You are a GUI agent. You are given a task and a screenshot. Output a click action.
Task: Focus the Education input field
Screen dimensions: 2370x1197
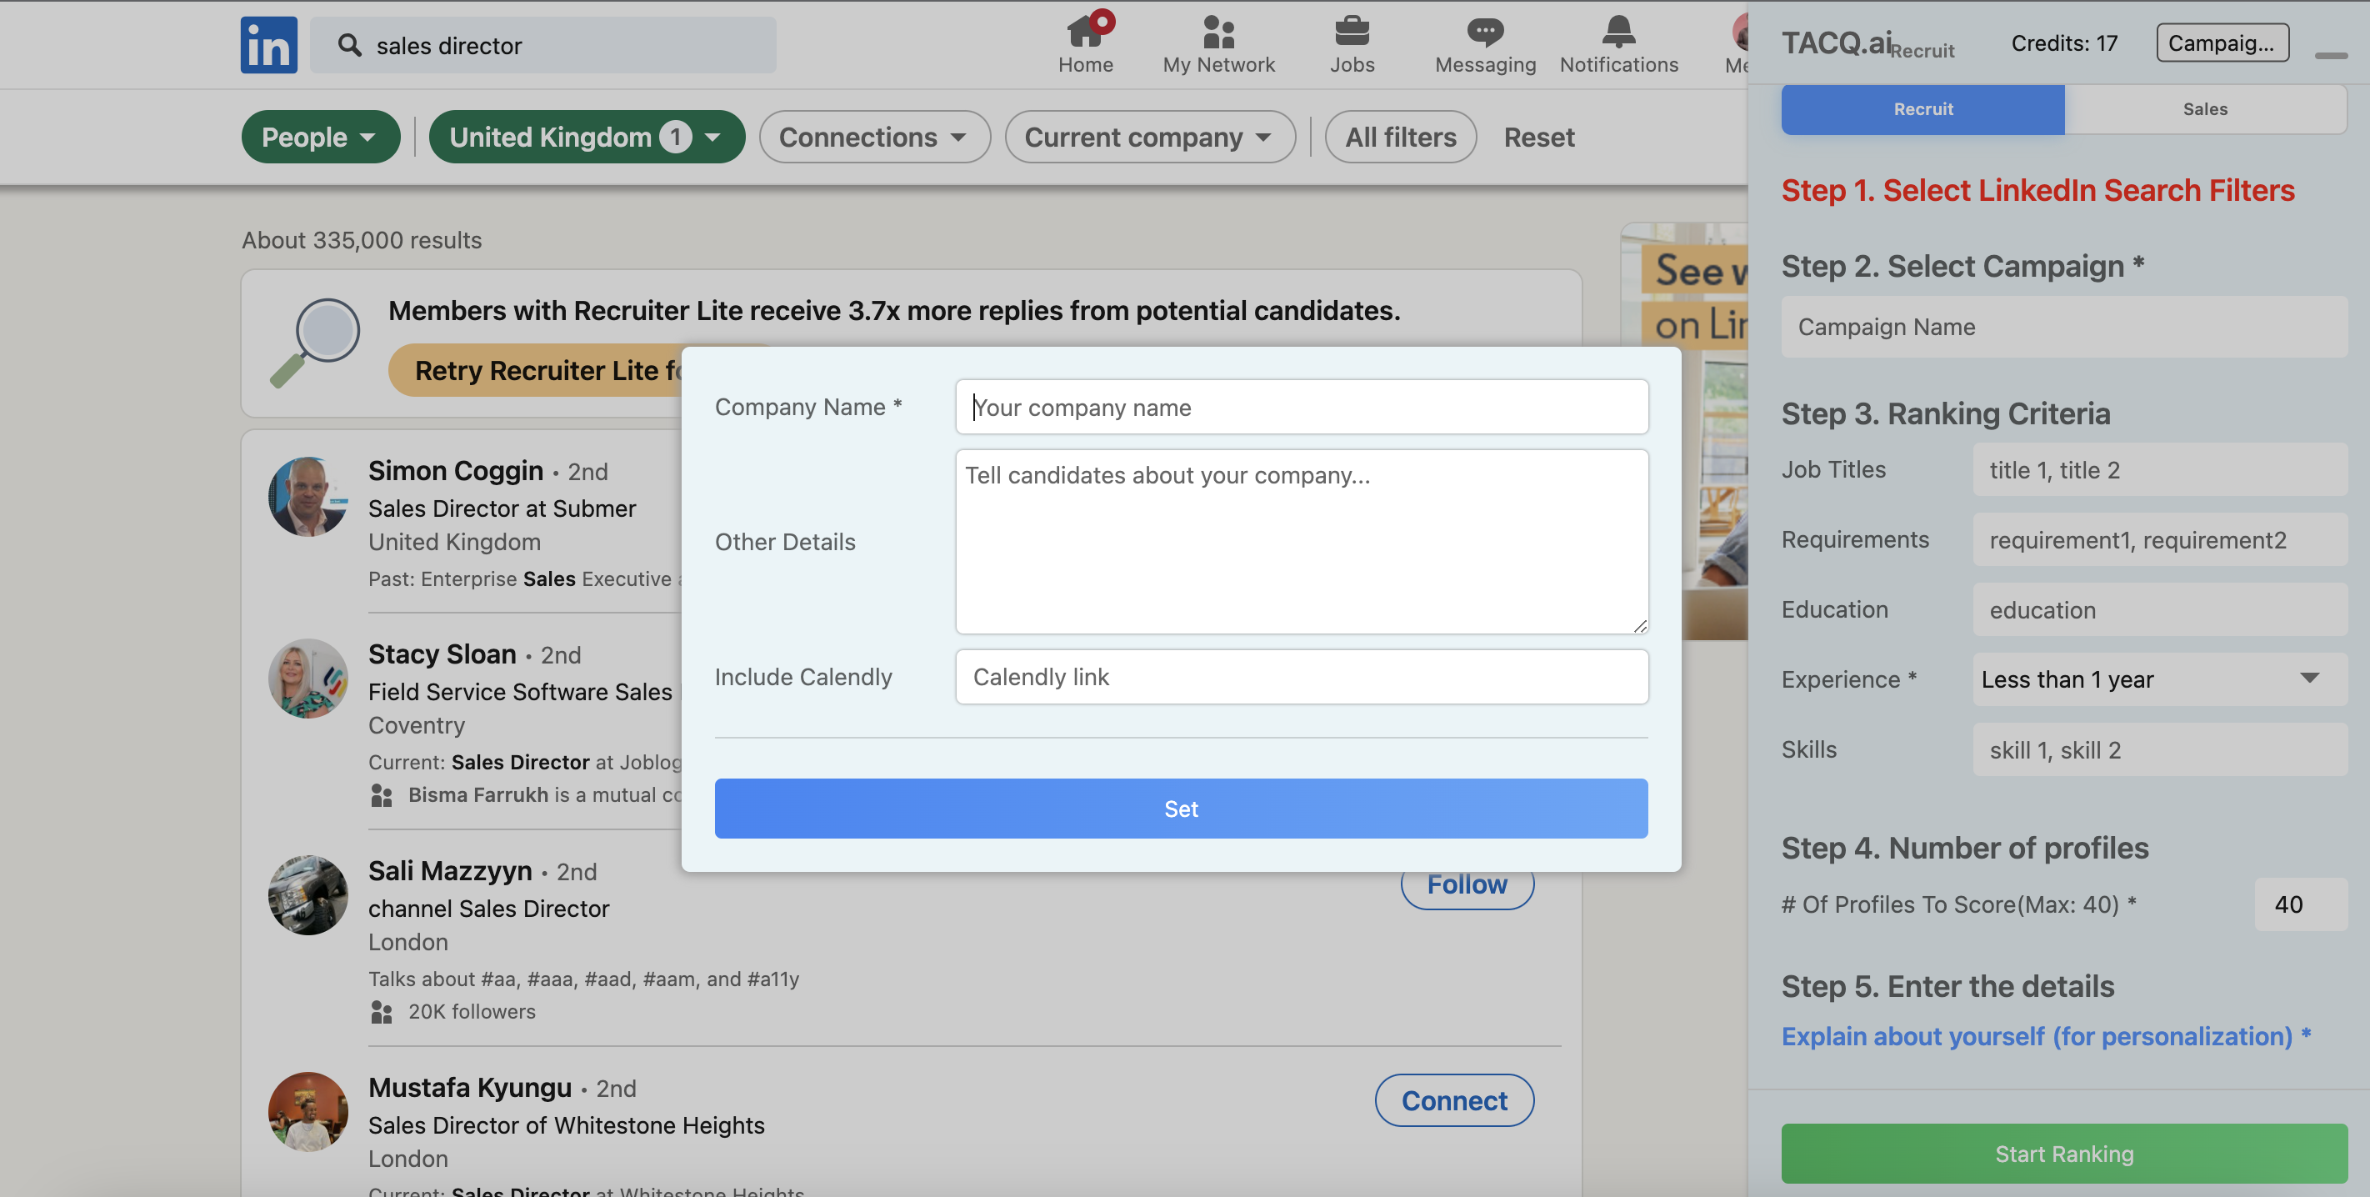click(x=2158, y=609)
